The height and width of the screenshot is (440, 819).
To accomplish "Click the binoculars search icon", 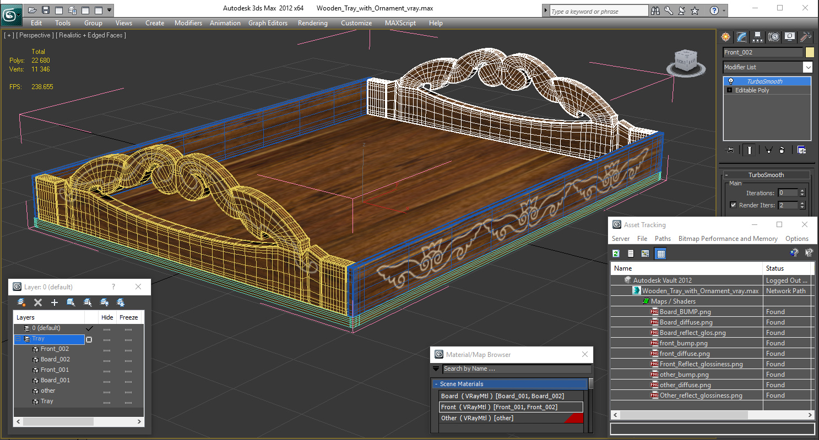I will (655, 10).
